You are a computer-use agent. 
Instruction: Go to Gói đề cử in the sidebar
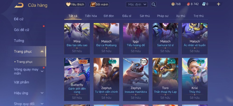point(21,30)
